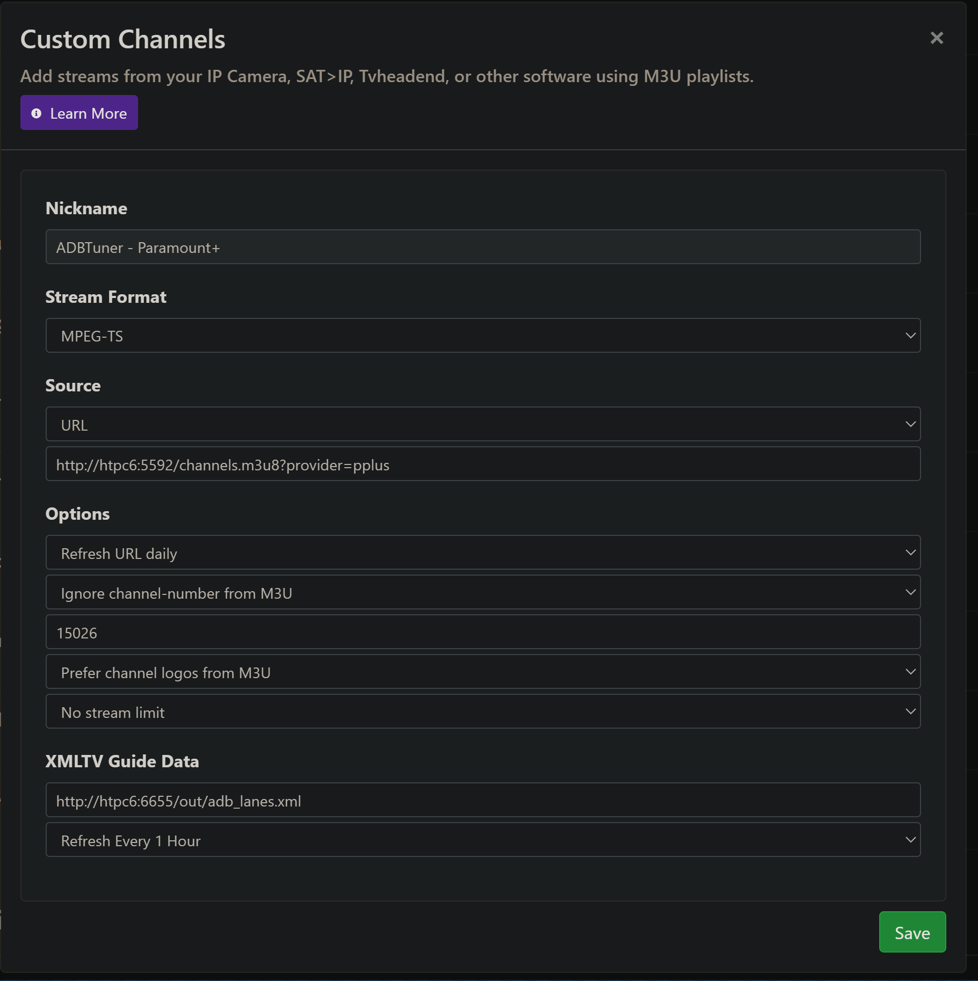Focus the channels.m3u8 source URL field

(x=482, y=464)
